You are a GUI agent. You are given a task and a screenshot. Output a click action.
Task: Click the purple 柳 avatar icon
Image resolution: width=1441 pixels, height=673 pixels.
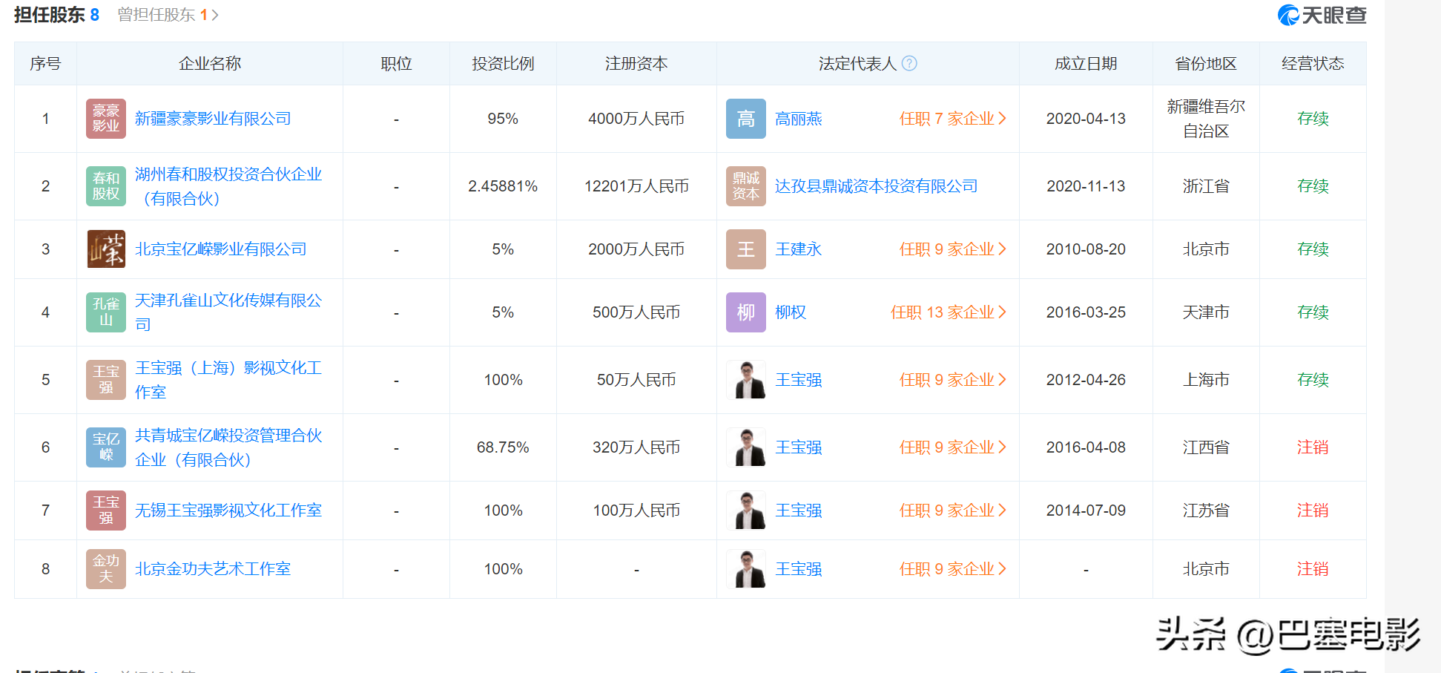coord(746,312)
